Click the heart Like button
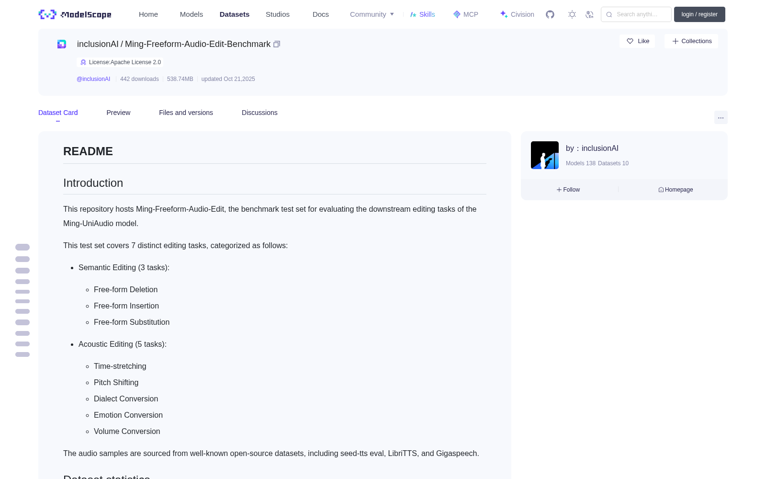 click(x=637, y=41)
